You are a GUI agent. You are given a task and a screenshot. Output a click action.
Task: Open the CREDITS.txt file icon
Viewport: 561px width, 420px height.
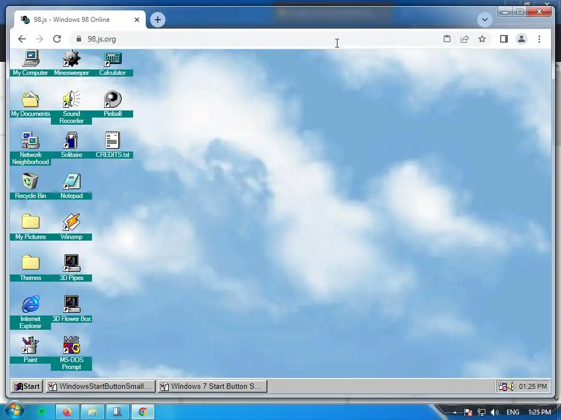tap(113, 145)
